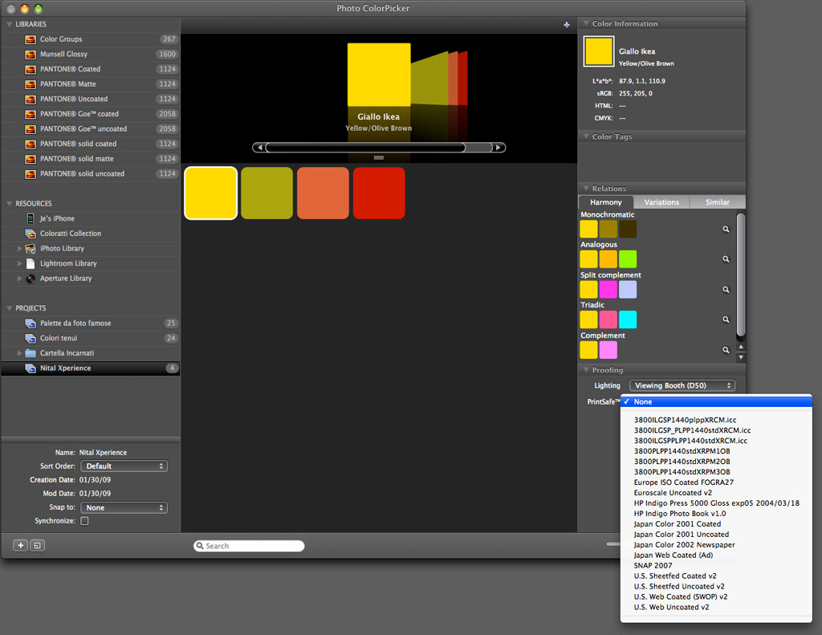The image size is (822, 635).
Task: Click the blue plus add-color icon
Action: [x=566, y=25]
